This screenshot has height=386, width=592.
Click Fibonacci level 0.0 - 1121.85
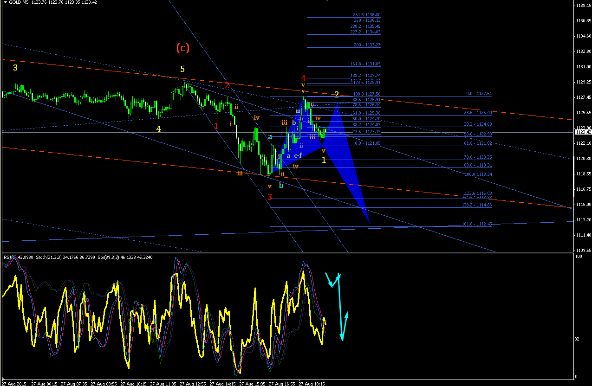pos(368,143)
